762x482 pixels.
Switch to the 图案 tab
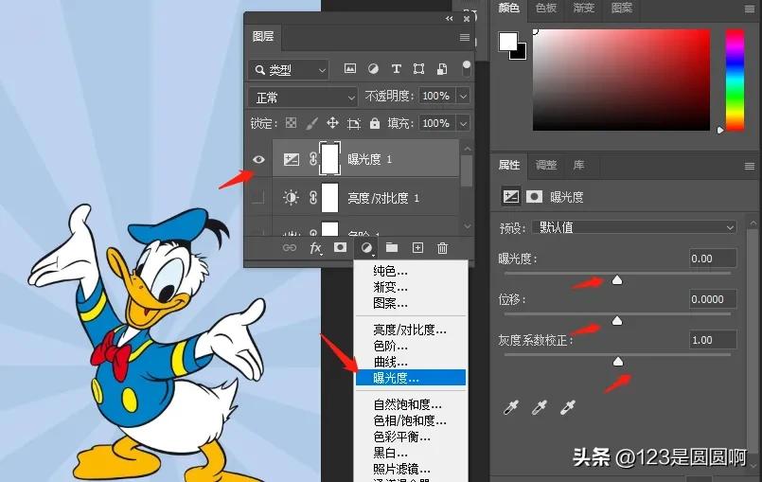621,9
